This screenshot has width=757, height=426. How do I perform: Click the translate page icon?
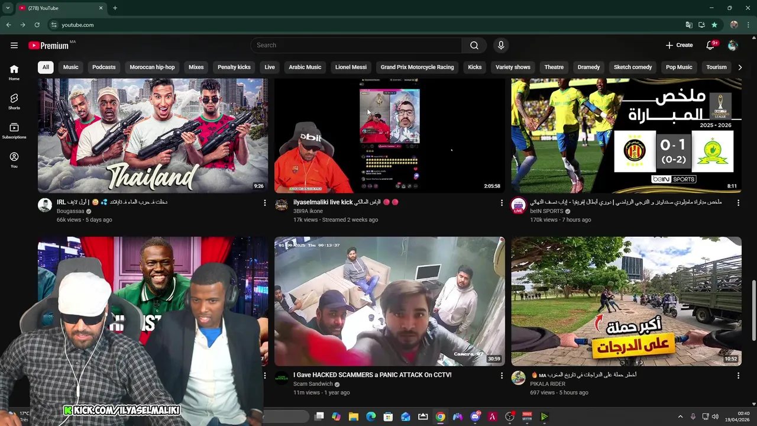coord(689,25)
